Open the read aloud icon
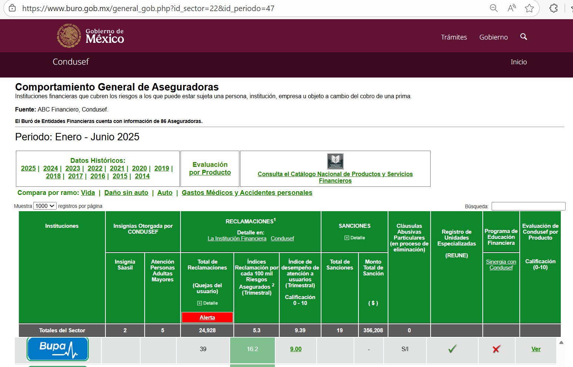 click(512, 8)
